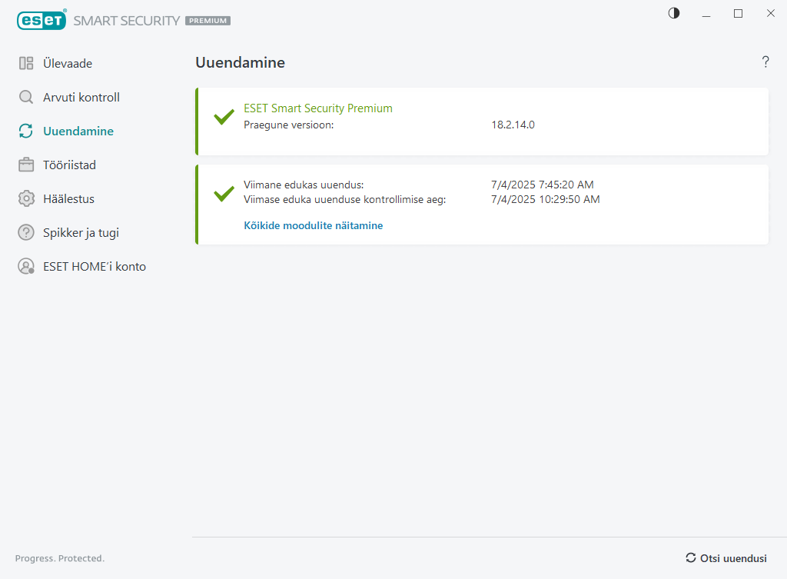
Task: Click the Uuendamine refresh arrows sidebar icon
Action: pyautogui.click(x=26, y=131)
